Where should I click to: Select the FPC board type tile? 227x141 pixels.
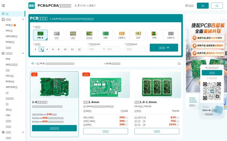(x=154, y=35)
